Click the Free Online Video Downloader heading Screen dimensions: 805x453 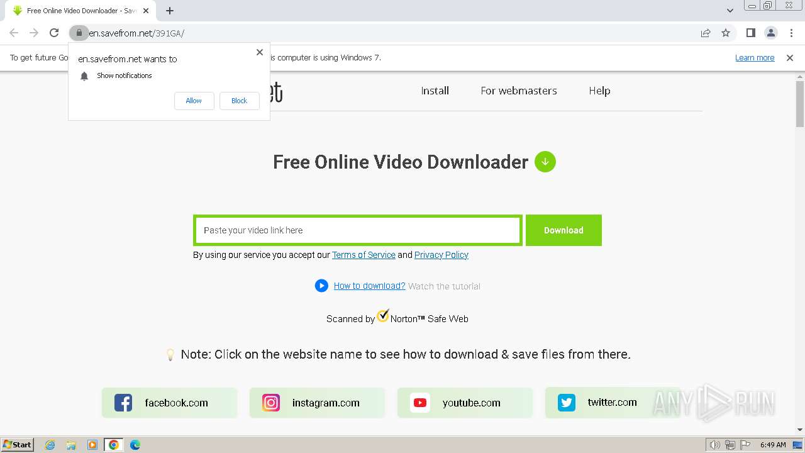pyautogui.click(x=401, y=162)
